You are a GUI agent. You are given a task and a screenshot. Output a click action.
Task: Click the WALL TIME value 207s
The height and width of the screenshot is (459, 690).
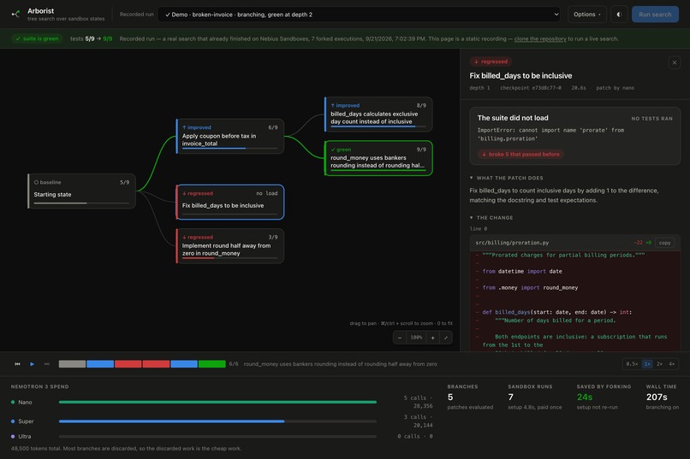tap(657, 397)
